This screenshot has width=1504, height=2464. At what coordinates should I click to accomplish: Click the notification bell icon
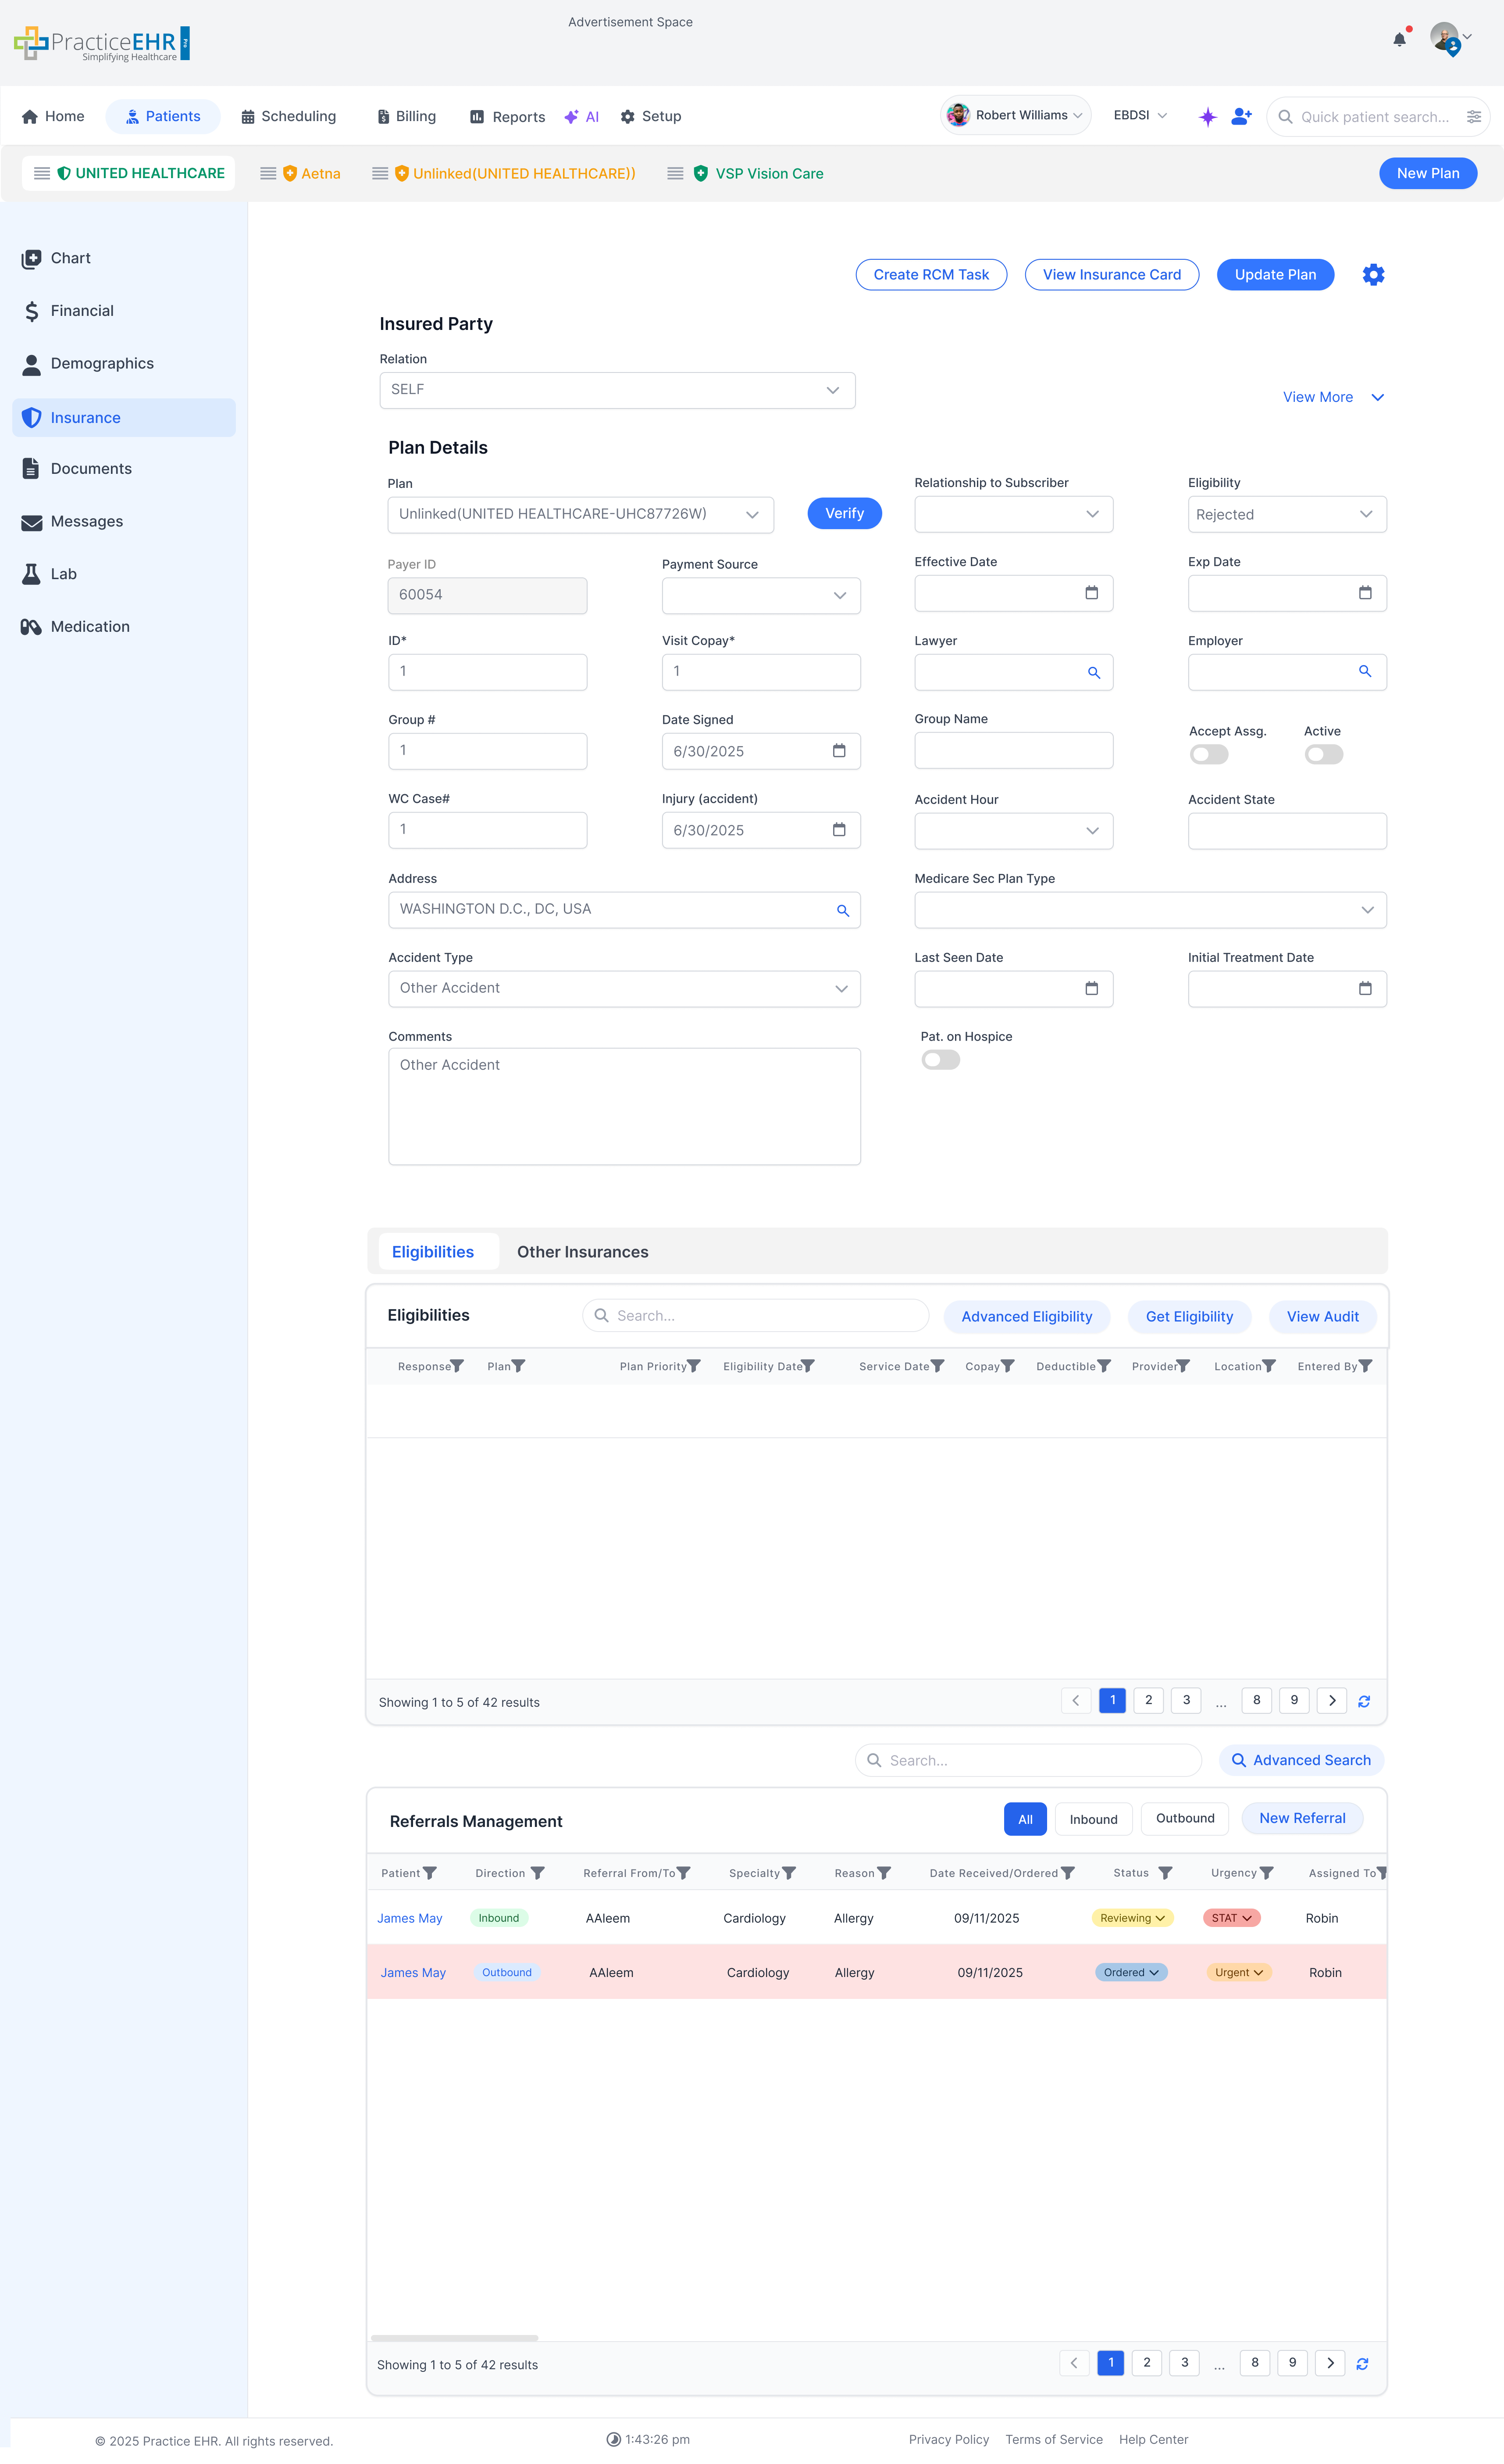pos(1399,40)
